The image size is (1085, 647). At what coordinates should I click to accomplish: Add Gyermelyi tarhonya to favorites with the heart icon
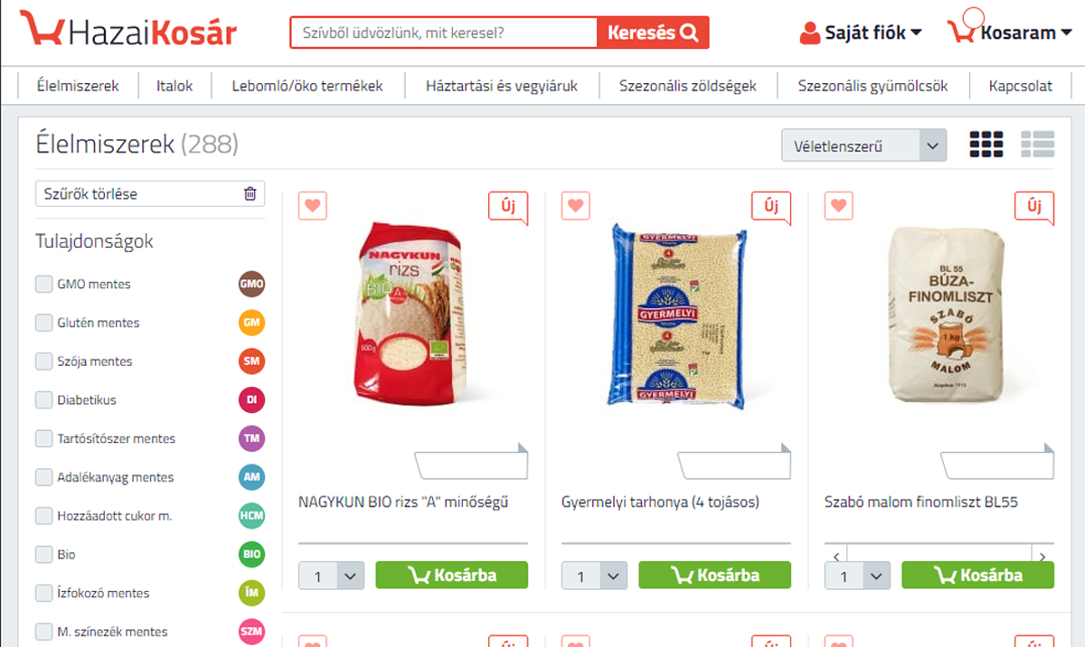pos(575,206)
